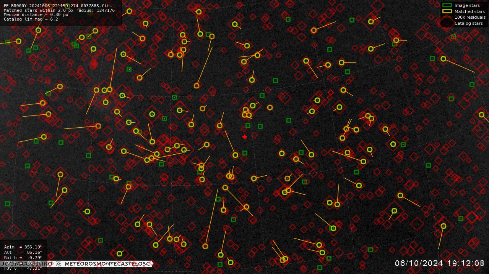This screenshot has width=489, height=274.
Task: Click the green Image stars legend square
Action: [447, 5]
